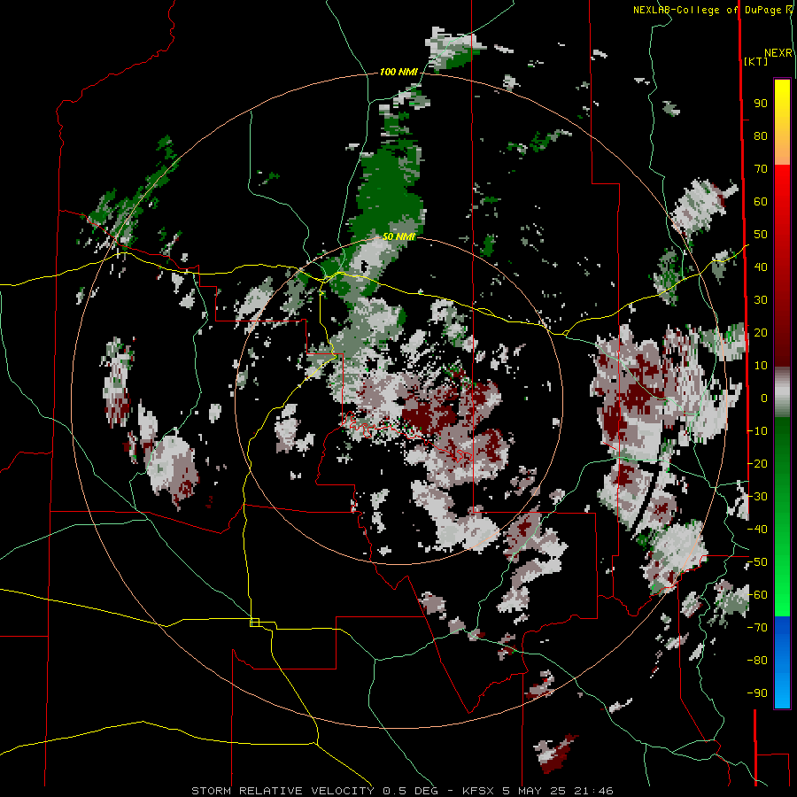Image resolution: width=797 pixels, height=797 pixels.
Task: Click the KT units label above the scale
Action: coord(756,61)
